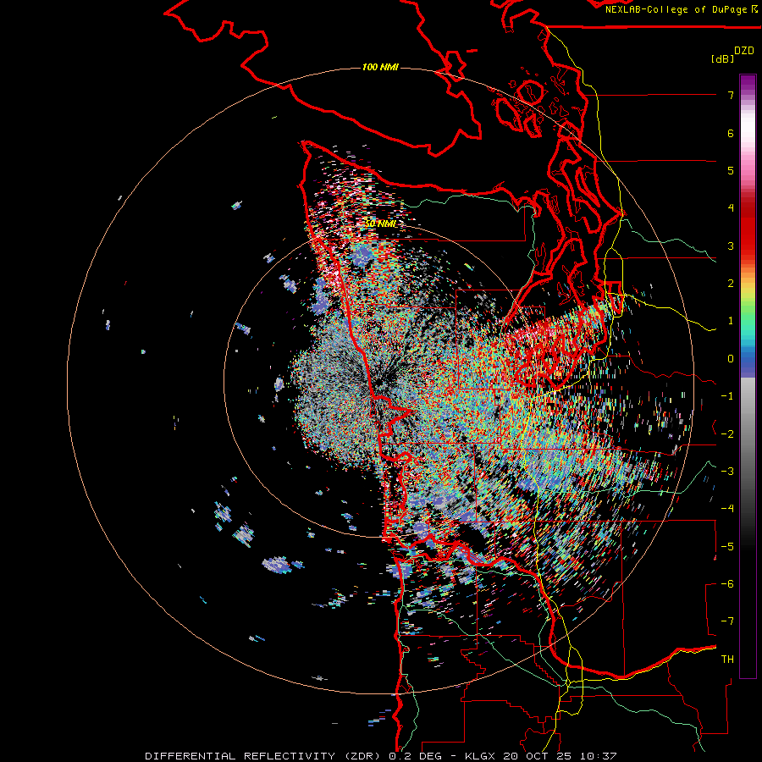Click the "[dB]" unit label

point(722,58)
